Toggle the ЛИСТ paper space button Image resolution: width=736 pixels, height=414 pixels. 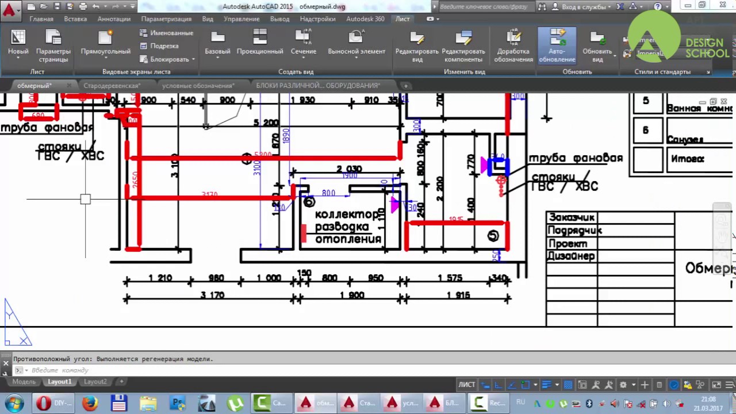click(x=466, y=385)
